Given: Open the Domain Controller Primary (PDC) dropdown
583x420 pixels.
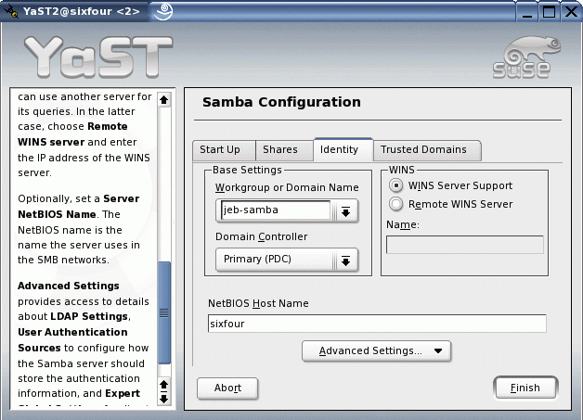Looking at the screenshot, I should [287, 260].
